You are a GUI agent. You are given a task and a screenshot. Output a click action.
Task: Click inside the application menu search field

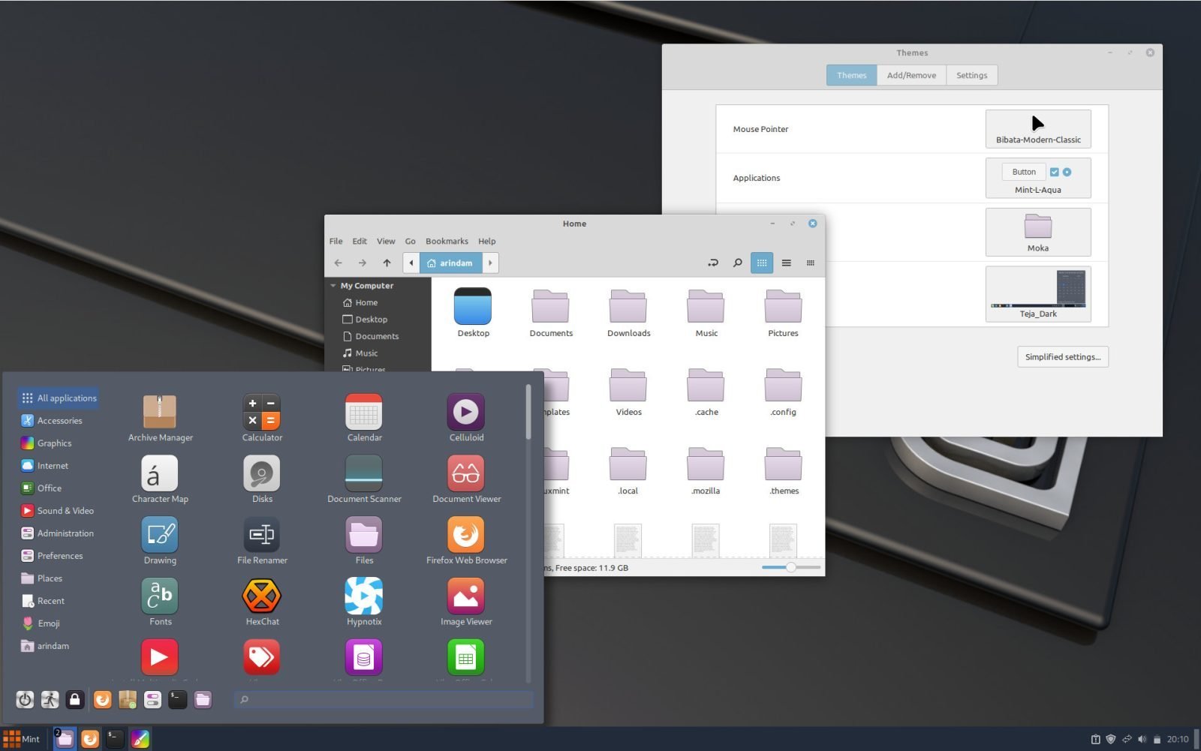pyautogui.click(x=383, y=699)
